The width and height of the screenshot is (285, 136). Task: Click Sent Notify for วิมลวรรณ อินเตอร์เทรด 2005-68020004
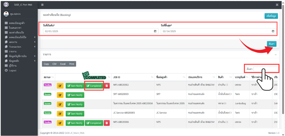(75, 105)
